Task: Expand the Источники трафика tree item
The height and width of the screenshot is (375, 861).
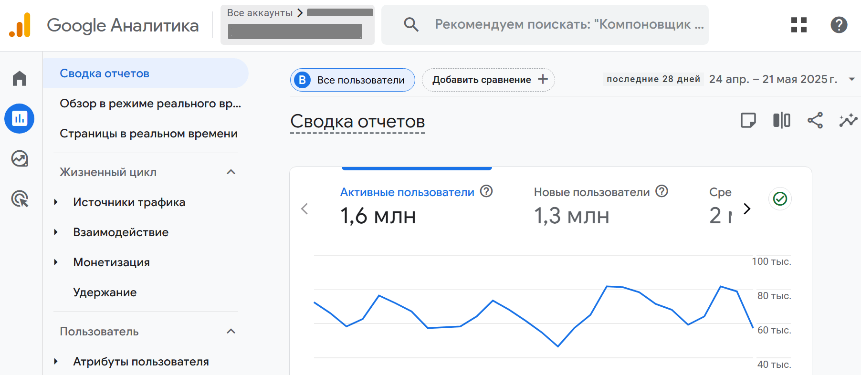Action: [56, 202]
